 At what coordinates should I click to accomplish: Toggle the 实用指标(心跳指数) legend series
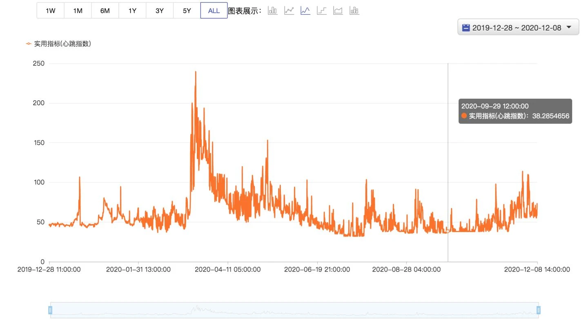pyautogui.click(x=58, y=44)
